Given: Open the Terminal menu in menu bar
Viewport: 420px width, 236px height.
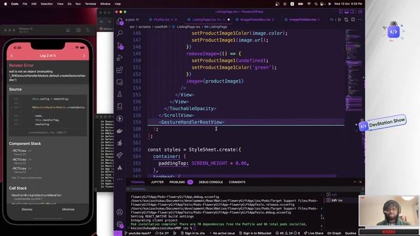Looking at the screenshot, I should click(91, 4).
